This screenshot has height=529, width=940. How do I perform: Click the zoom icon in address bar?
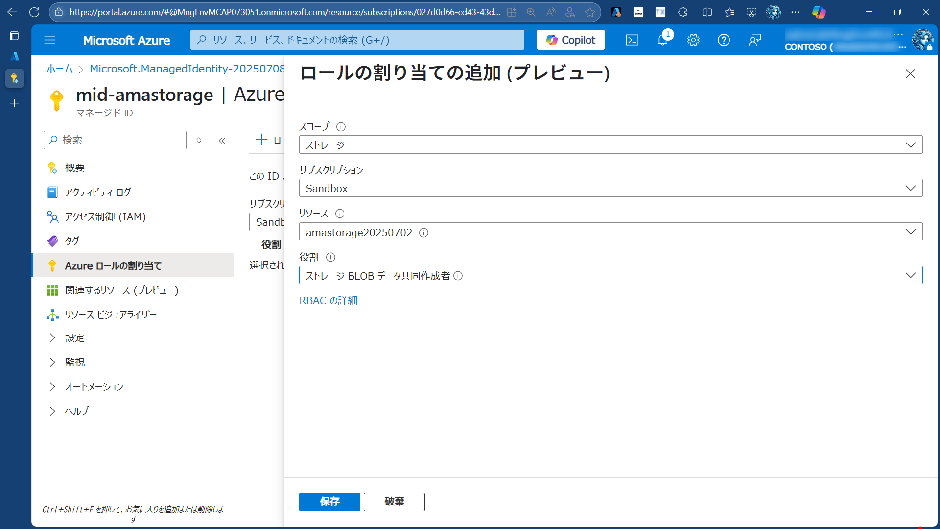(x=531, y=12)
